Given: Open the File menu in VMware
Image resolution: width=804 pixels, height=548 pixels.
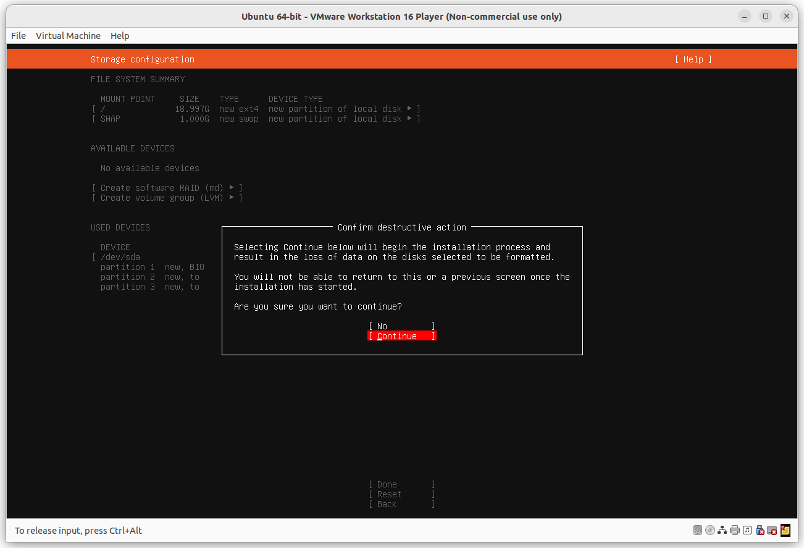Looking at the screenshot, I should point(18,36).
